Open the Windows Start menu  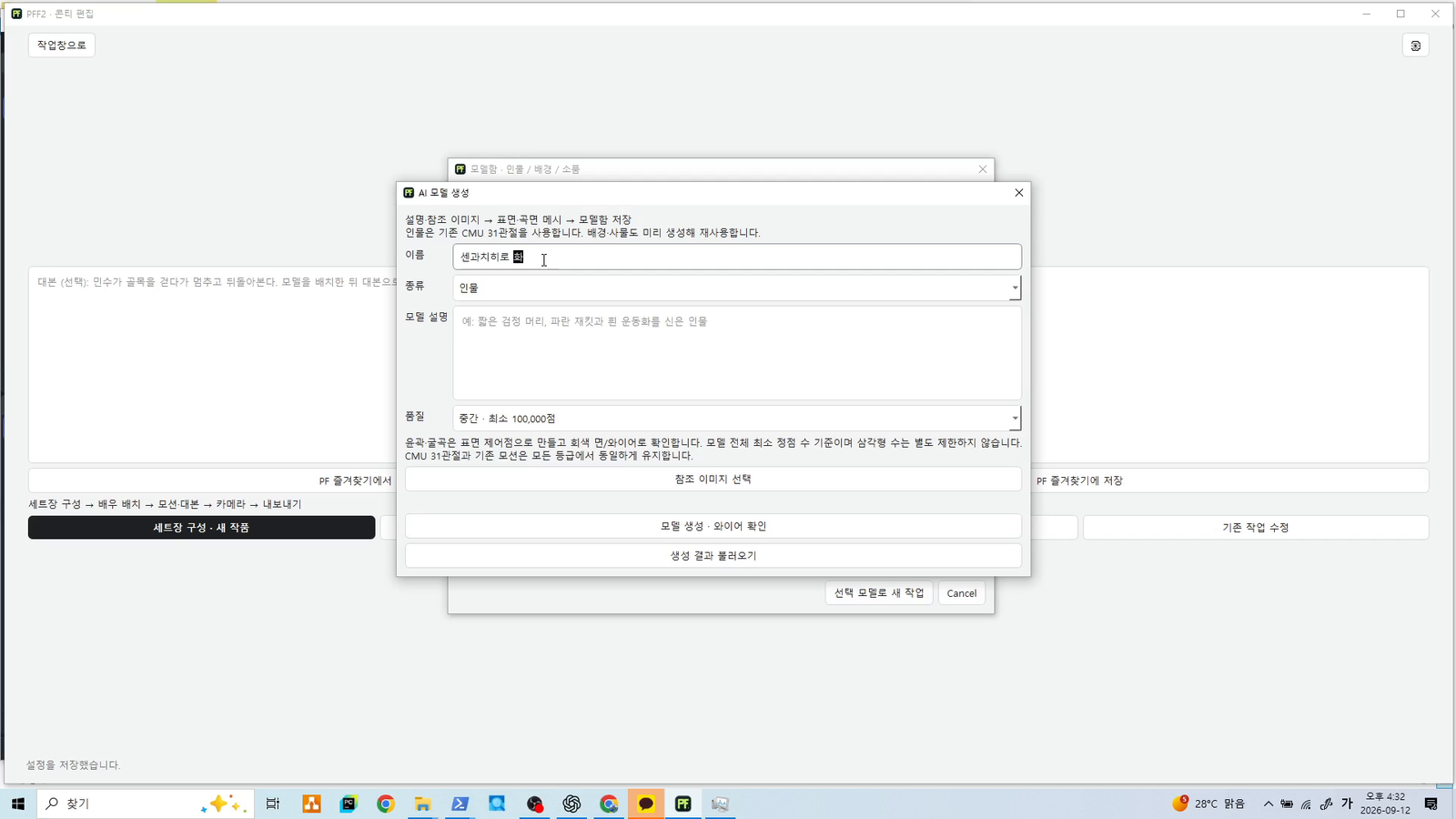(17, 804)
